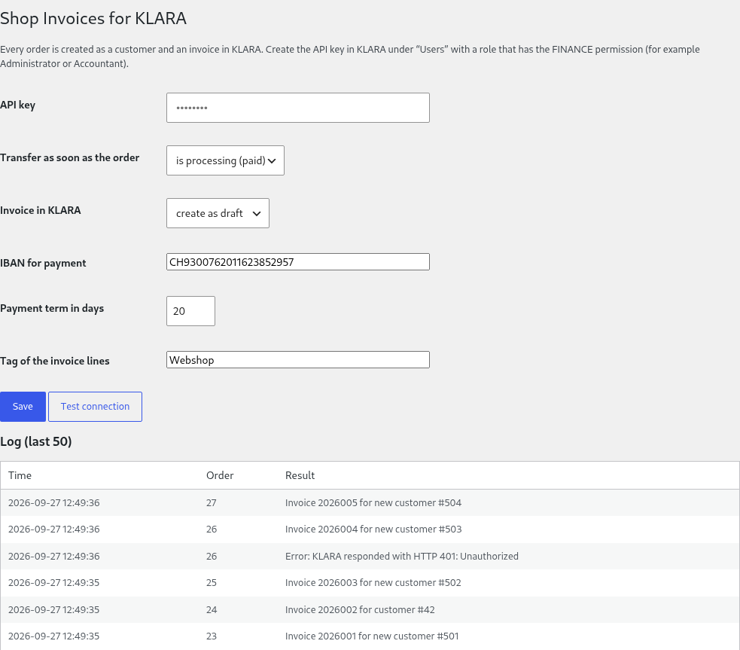
Task: Click order number 25 in the log
Action: 212,582
